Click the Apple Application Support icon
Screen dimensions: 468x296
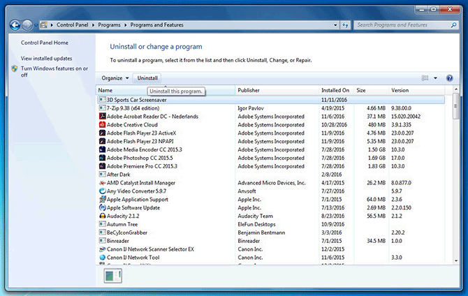pyautogui.click(x=103, y=200)
